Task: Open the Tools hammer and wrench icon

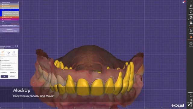Action: point(191,18)
